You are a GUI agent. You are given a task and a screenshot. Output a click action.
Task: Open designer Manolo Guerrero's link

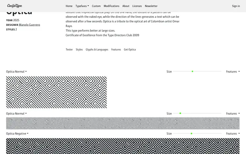tap(29, 25)
